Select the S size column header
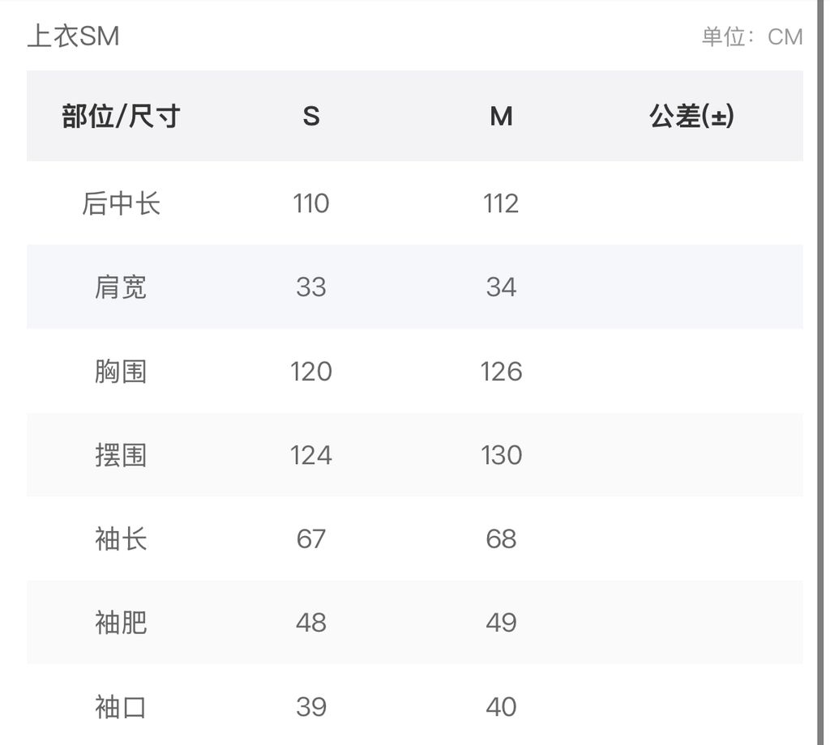Image resolution: width=830 pixels, height=745 pixels. click(x=311, y=117)
